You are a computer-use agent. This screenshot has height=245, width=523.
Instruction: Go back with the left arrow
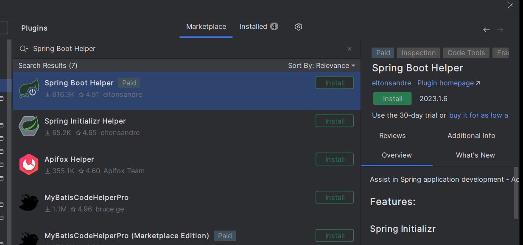[487, 30]
